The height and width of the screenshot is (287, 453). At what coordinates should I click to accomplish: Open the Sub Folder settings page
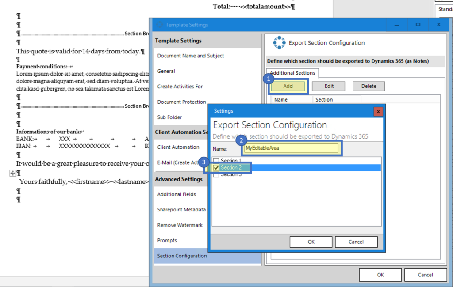(x=169, y=117)
